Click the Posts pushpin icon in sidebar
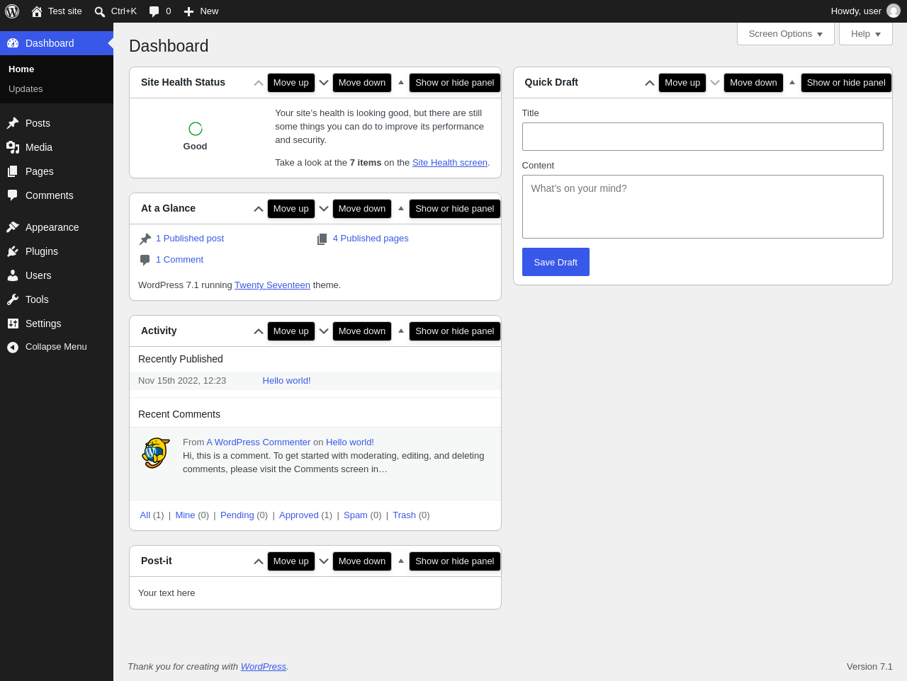 point(13,123)
